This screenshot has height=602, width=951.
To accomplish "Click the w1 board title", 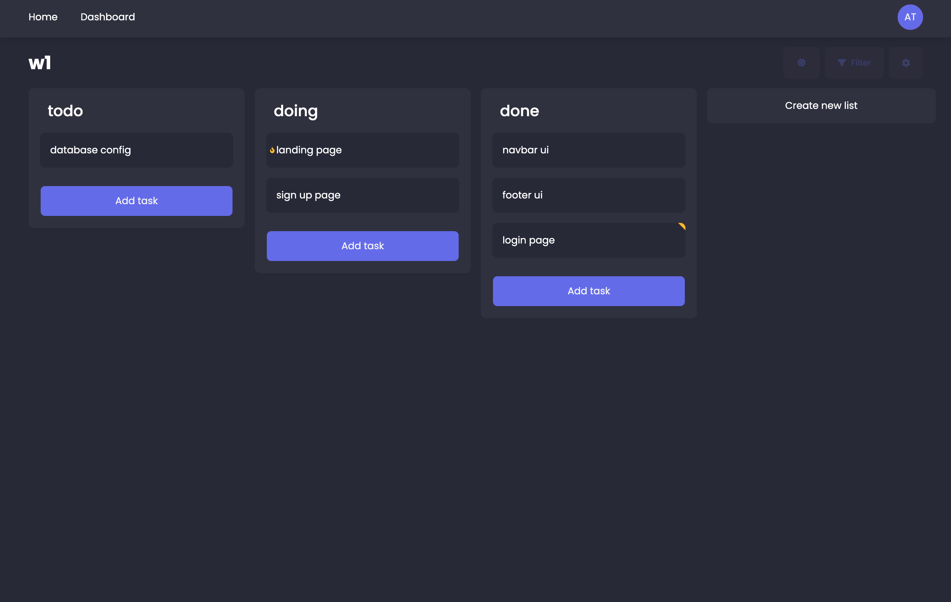I will 39,63.
